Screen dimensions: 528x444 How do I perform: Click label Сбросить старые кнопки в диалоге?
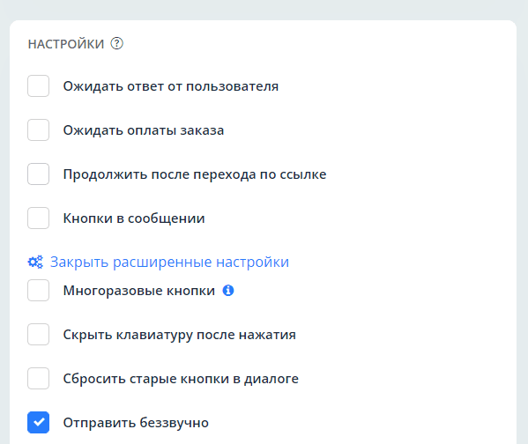(x=181, y=379)
